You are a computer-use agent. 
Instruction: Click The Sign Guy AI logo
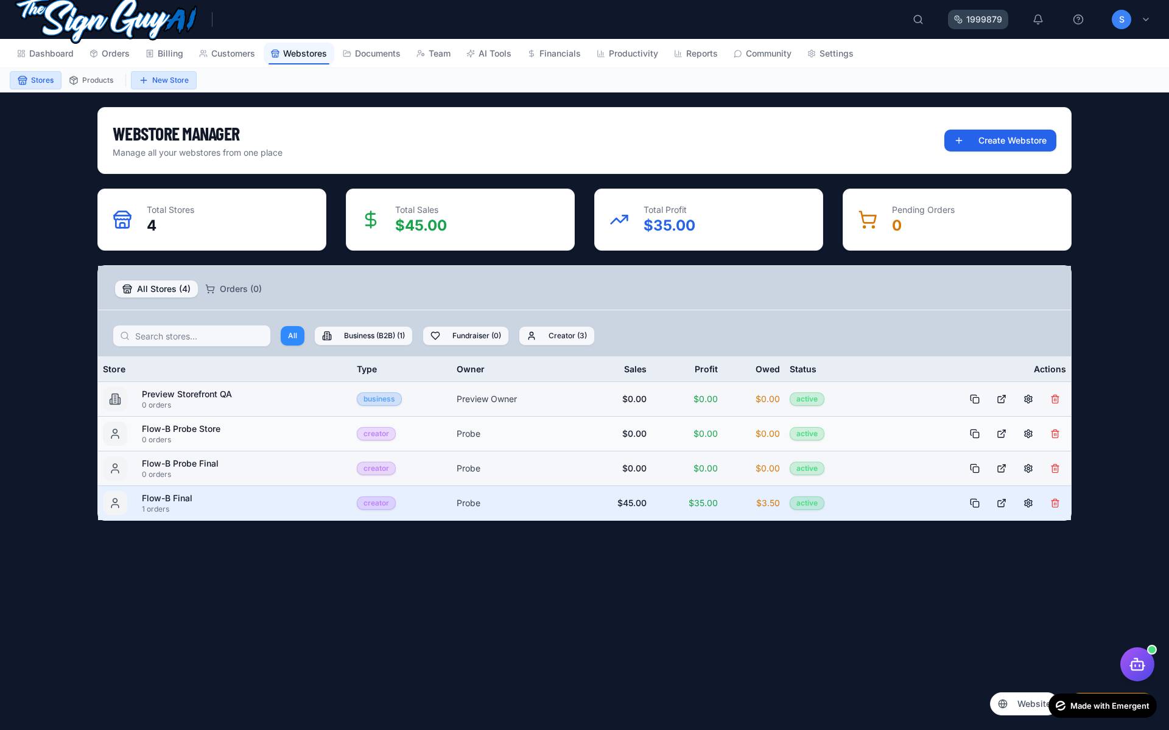click(x=107, y=19)
